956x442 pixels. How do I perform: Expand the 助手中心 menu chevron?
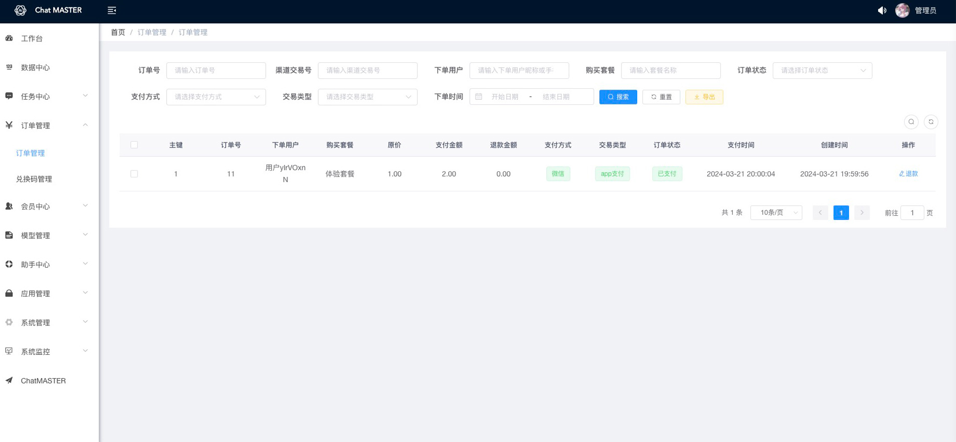coord(86,264)
